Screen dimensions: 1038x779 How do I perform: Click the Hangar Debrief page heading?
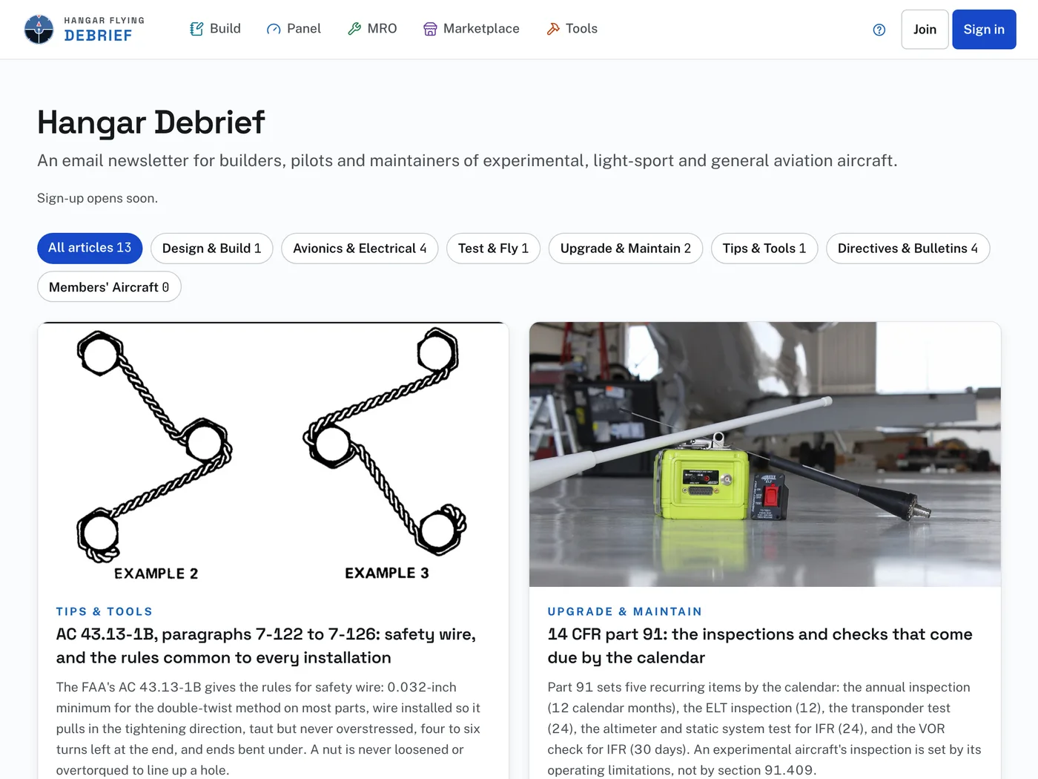(151, 122)
